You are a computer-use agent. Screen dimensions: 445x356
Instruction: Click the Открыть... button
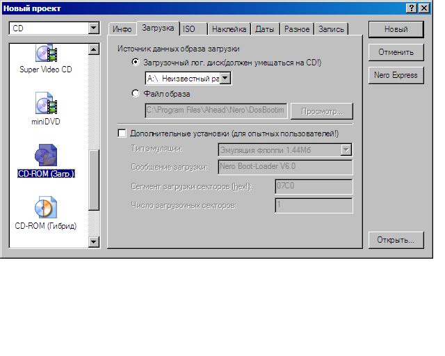tap(396, 240)
